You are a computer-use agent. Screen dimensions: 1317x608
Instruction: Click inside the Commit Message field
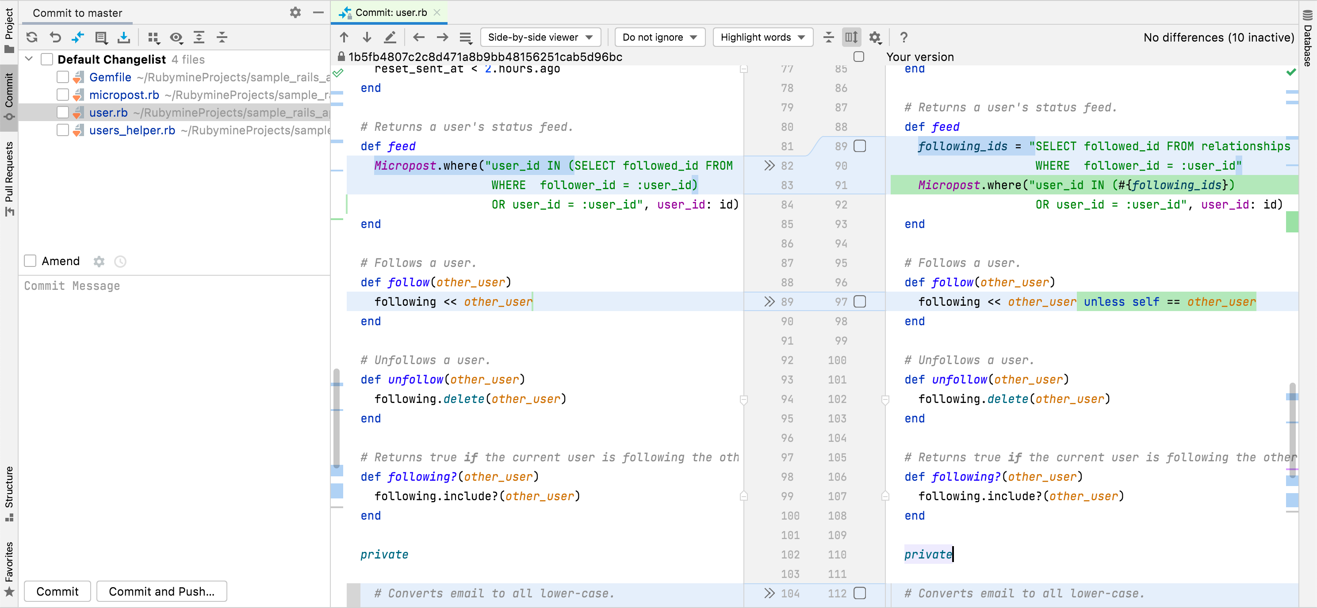click(174, 357)
